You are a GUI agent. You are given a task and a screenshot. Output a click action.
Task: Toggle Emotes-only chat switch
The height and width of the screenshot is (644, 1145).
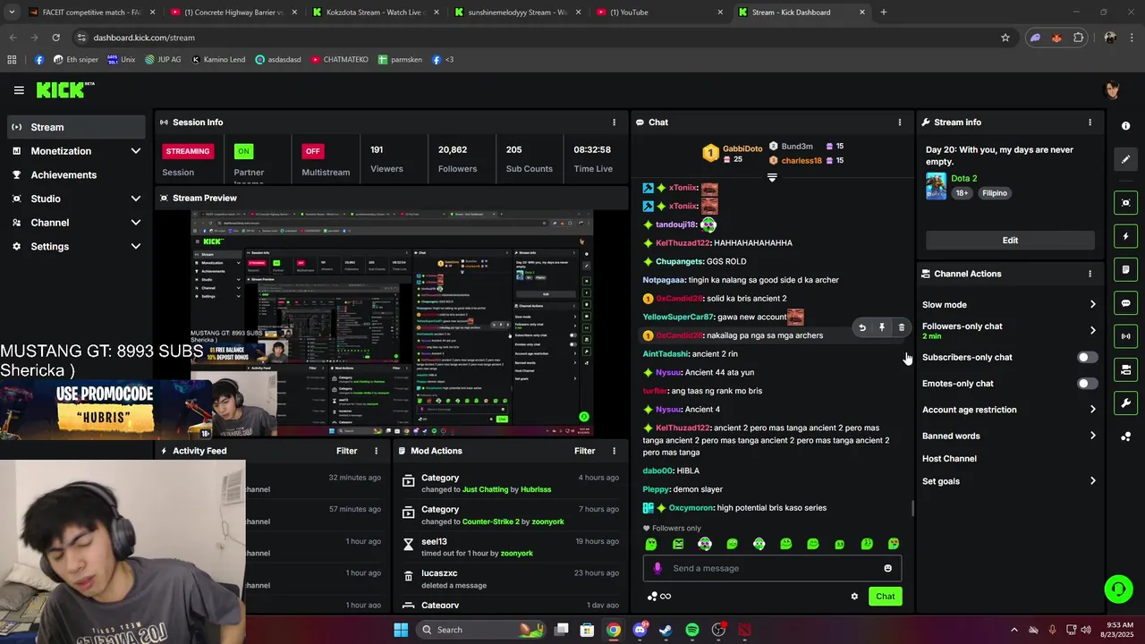pyautogui.click(x=1087, y=384)
